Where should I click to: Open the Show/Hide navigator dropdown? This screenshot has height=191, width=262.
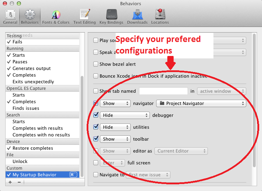coord(115,103)
